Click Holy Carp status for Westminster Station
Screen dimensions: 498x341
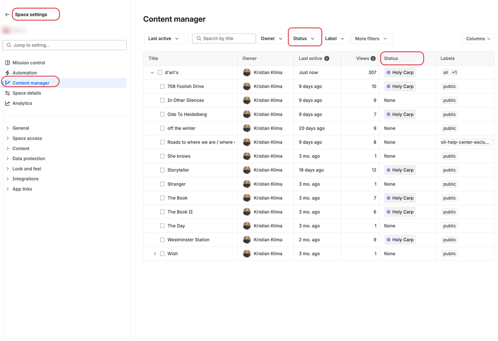coord(400,240)
